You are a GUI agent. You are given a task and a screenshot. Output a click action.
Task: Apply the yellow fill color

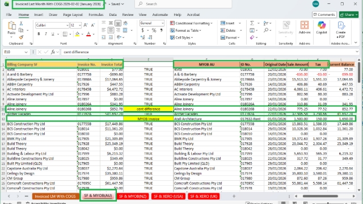tap(77, 34)
